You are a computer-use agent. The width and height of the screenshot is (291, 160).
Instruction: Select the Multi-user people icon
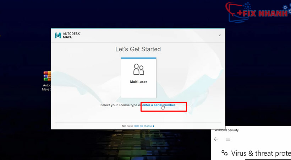(138, 69)
